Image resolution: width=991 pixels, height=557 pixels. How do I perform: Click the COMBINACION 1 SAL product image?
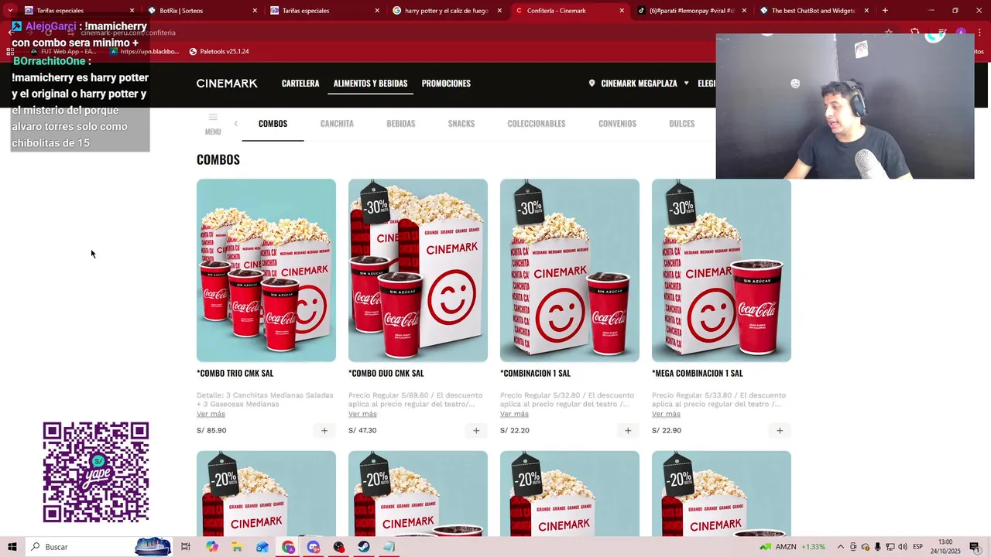(570, 270)
